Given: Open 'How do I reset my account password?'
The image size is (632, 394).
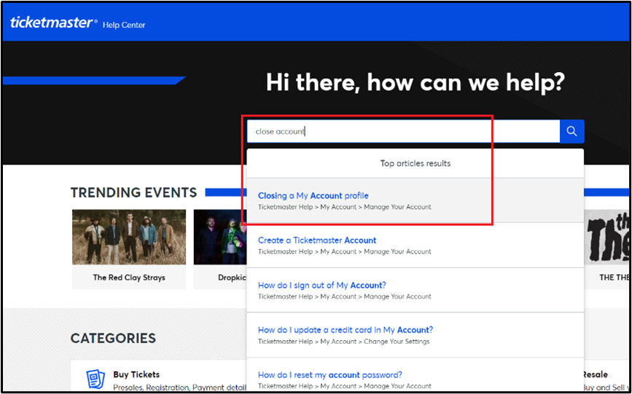Looking at the screenshot, I should point(329,374).
